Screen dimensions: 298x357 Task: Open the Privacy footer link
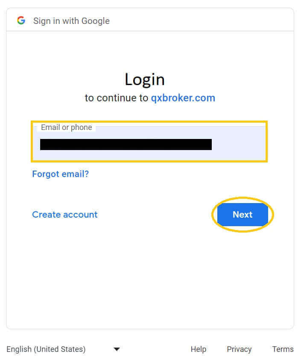point(239,349)
